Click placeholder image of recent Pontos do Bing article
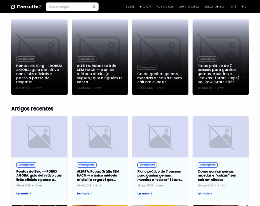260x206 pixels. tap(39, 137)
